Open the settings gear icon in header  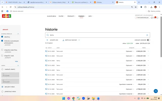152,18
